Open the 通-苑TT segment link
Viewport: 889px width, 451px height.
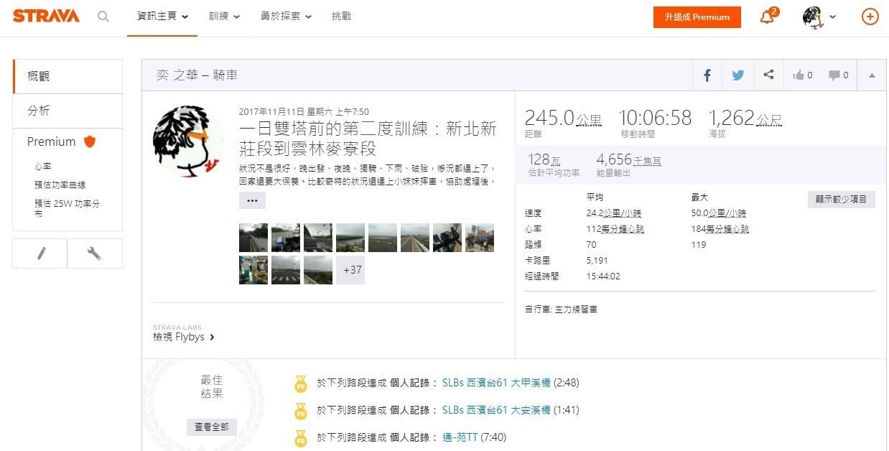pos(460,437)
